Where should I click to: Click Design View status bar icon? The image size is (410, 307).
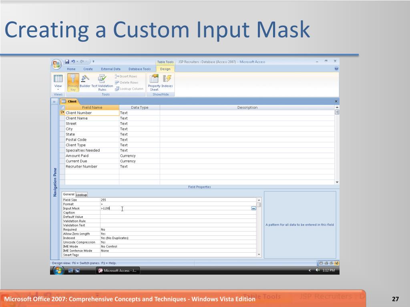point(336,263)
